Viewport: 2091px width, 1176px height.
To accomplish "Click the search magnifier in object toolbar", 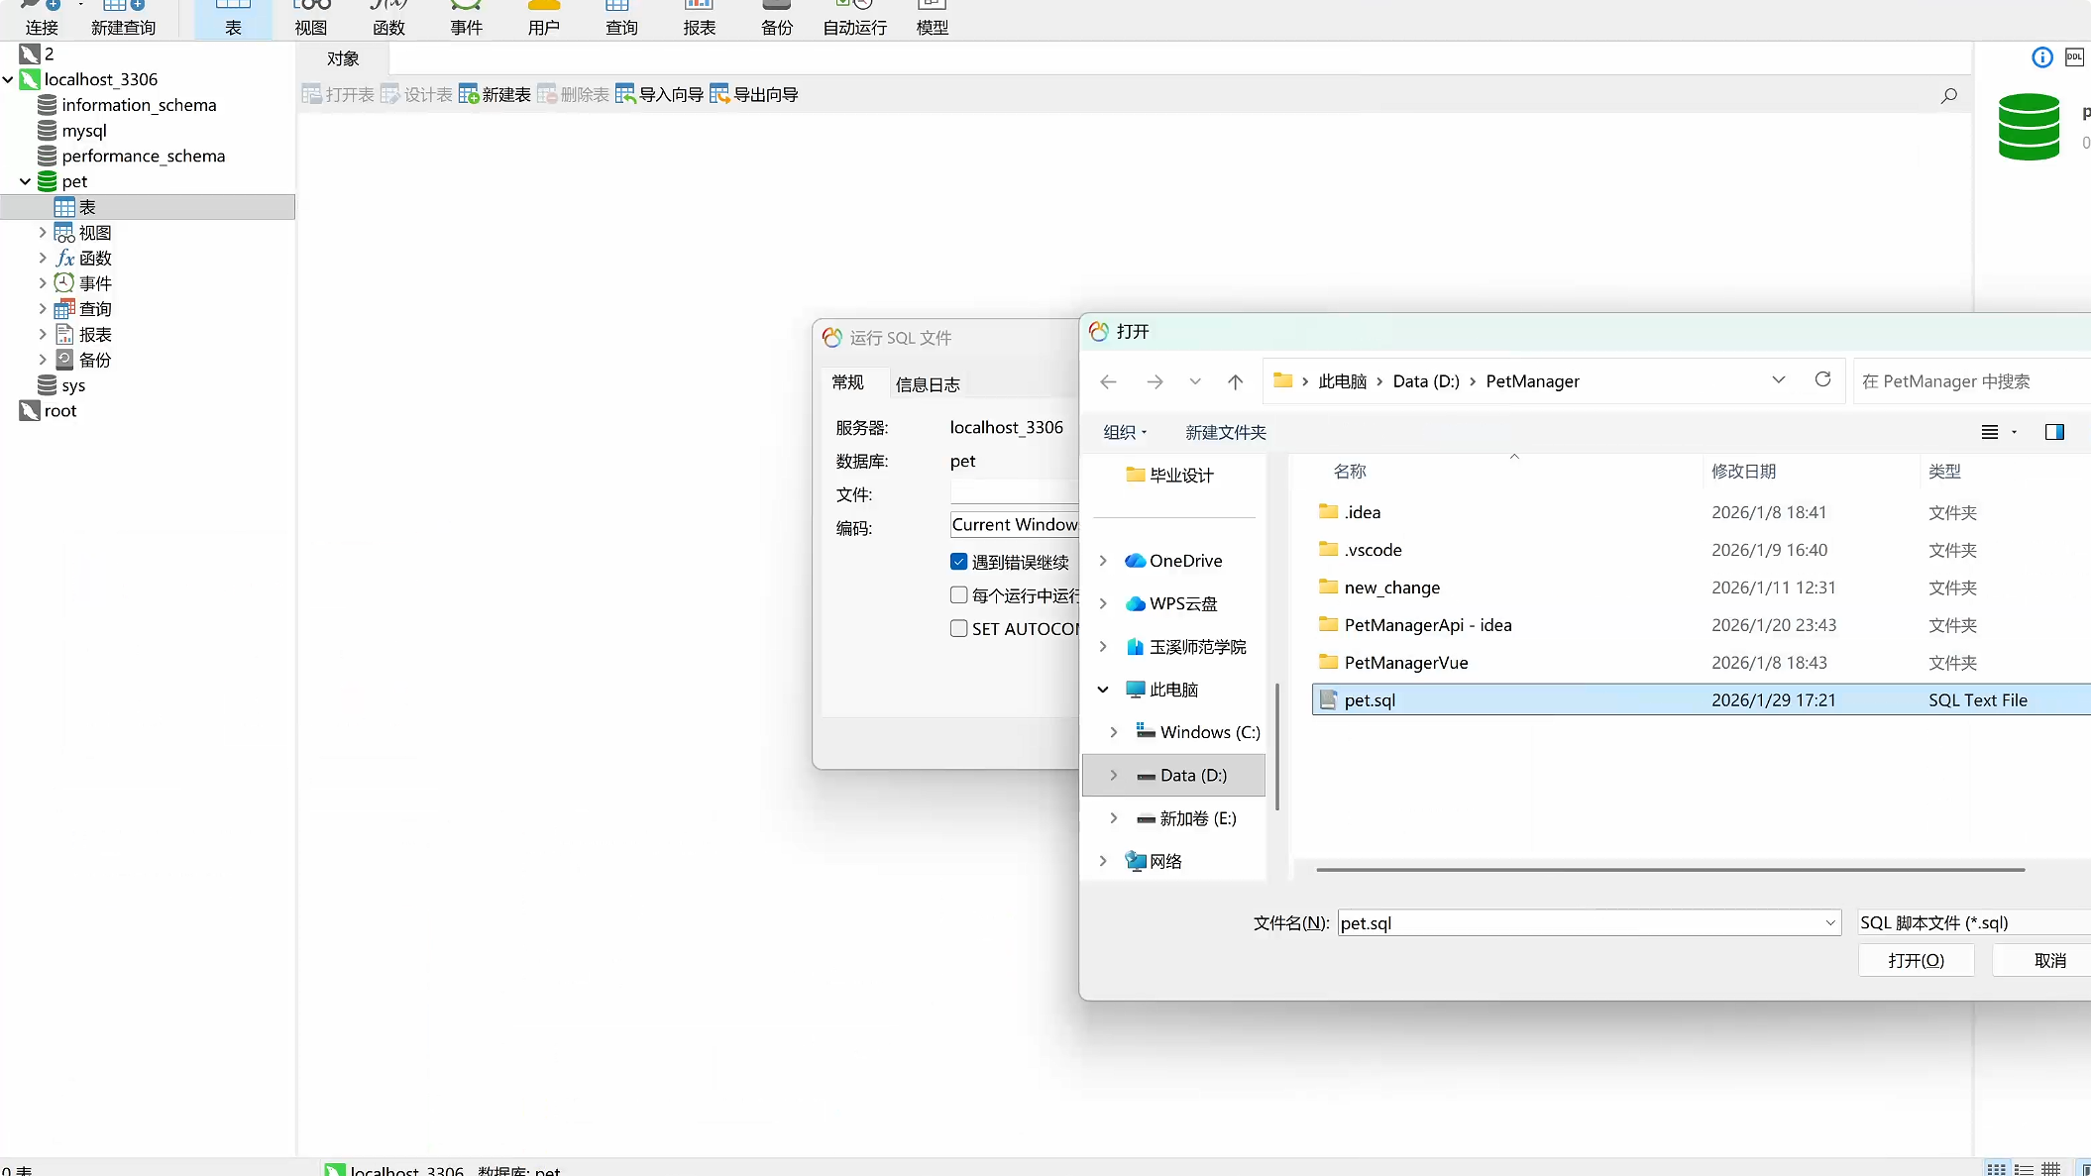I will pyautogui.click(x=1949, y=95).
